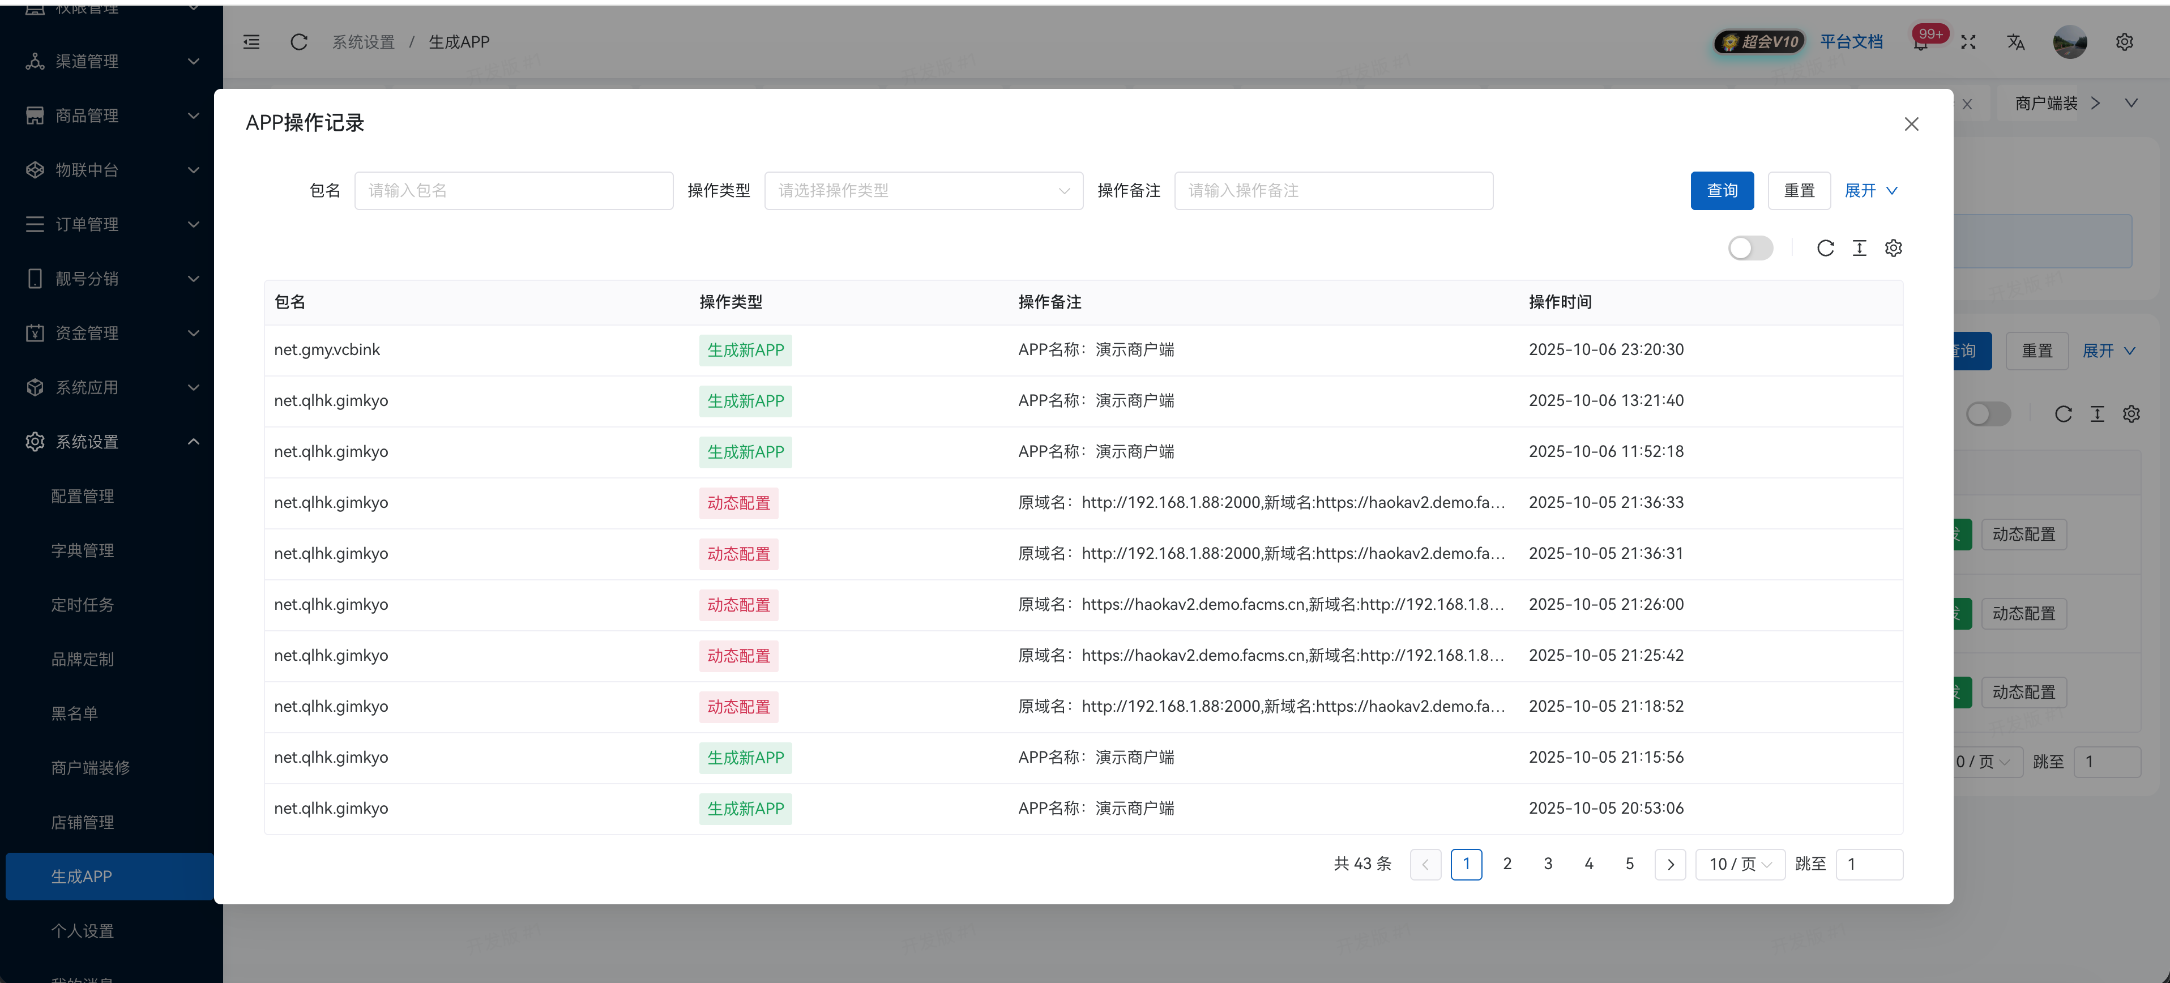The width and height of the screenshot is (2170, 983).
Task: Click the 查询 search button
Action: click(1721, 191)
